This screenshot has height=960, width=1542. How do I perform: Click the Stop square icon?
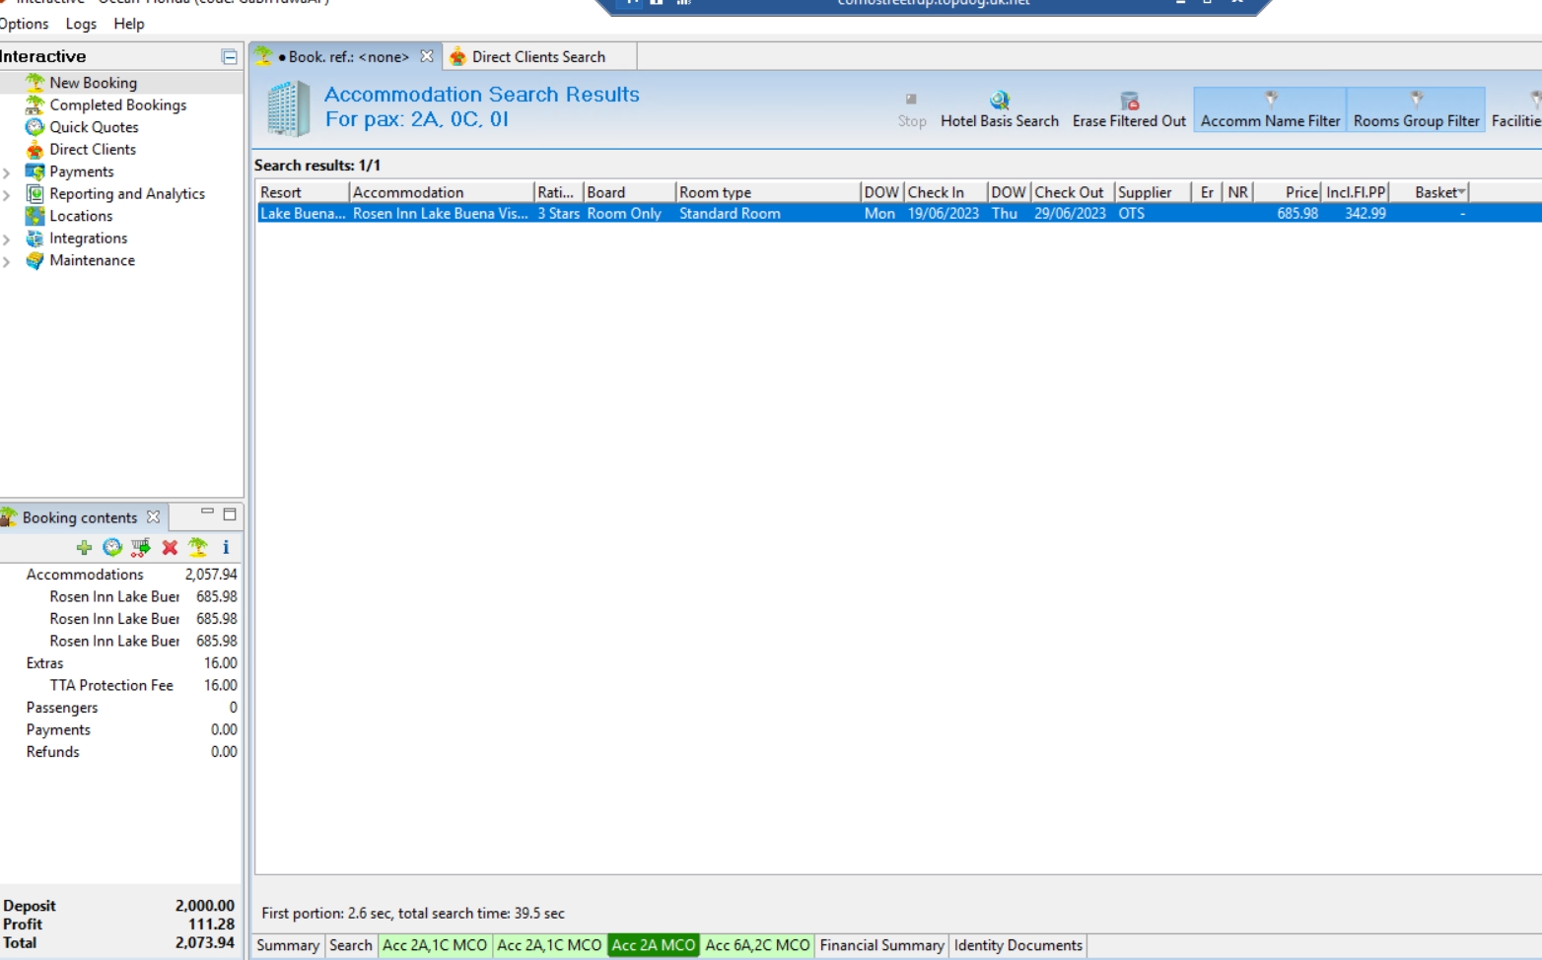click(x=911, y=99)
